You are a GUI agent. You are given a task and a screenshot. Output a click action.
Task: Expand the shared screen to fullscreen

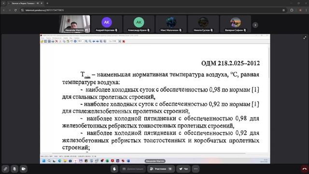[305, 38]
